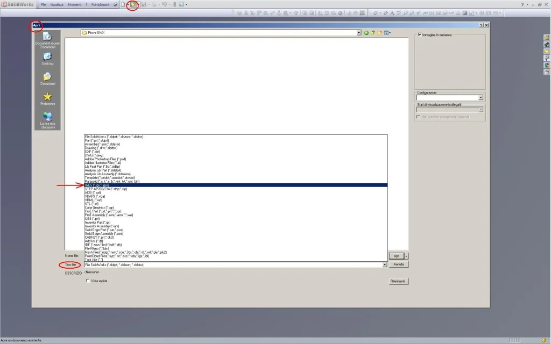551x344 pixels.
Task: Select the Drawing file type option
Action: pyautogui.click(x=236, y=148)
